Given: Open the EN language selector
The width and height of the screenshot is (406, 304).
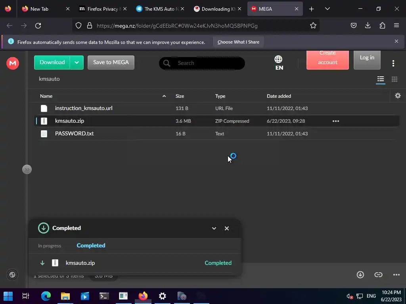Looking at the screenshot, I should pyautogui.click(x=279, y=63).
